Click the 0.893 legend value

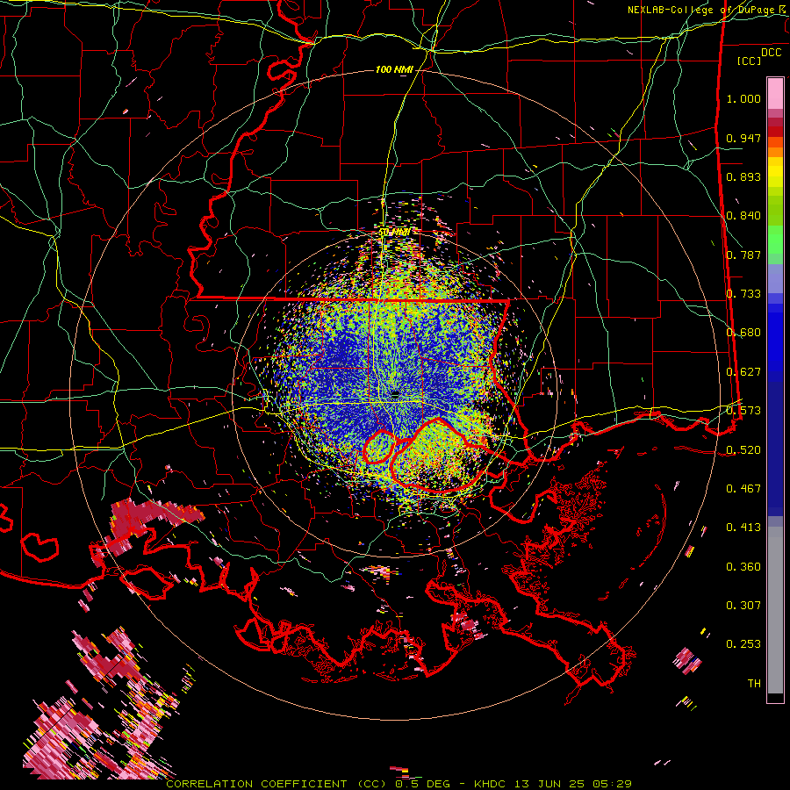[x=743, y=176]
